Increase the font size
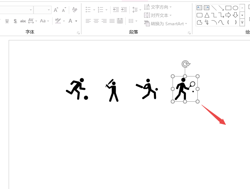The height and width of the screenshot is (189, 250). coord(56,10)
